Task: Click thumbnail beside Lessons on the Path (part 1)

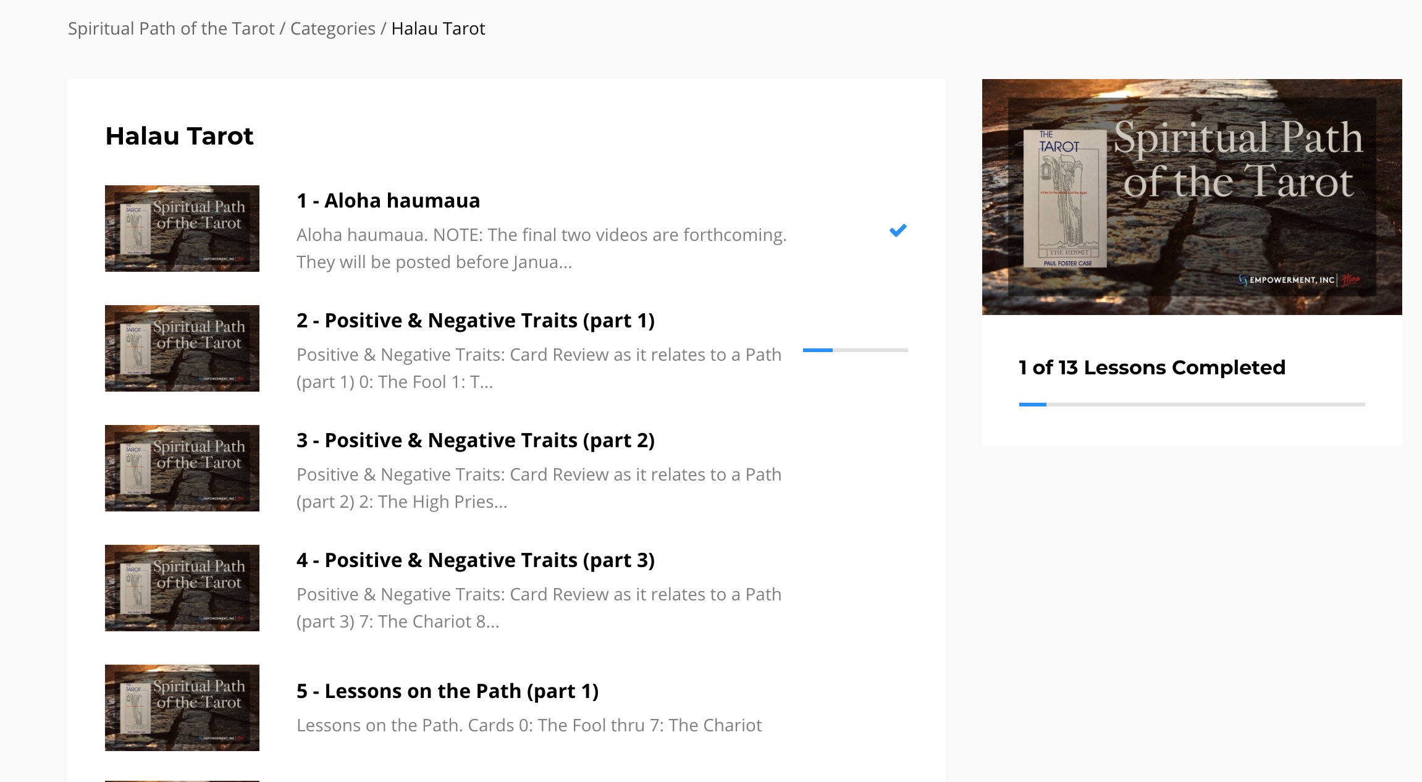Action: [x=182, y=708]
